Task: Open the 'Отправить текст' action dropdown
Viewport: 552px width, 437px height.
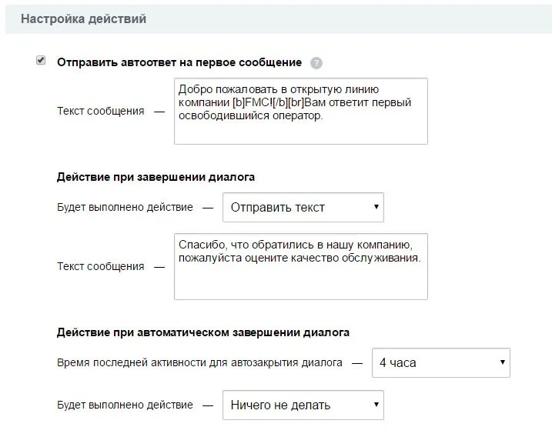Action: 303,208
